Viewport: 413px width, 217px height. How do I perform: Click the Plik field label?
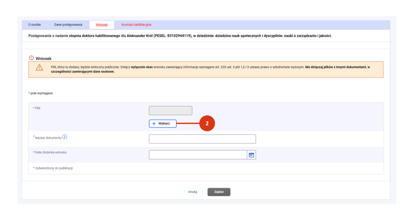click(x=37, y=108)
